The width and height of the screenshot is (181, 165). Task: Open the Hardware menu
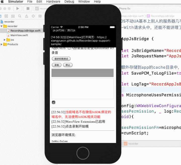(53, 2)
